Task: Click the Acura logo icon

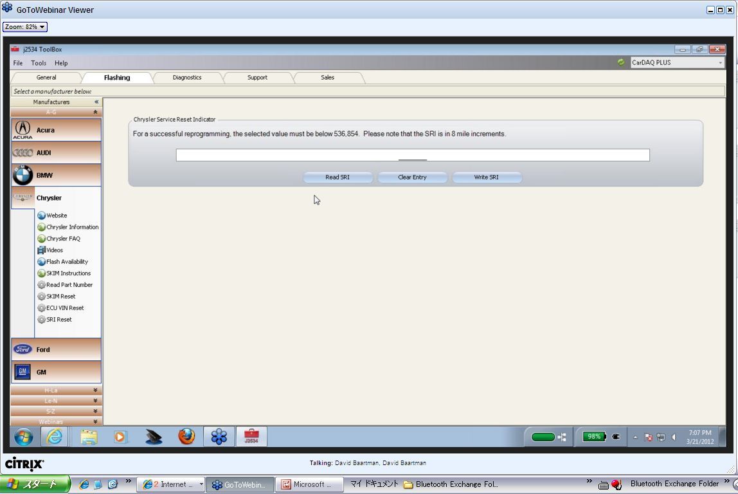Action: pos(22,129)
